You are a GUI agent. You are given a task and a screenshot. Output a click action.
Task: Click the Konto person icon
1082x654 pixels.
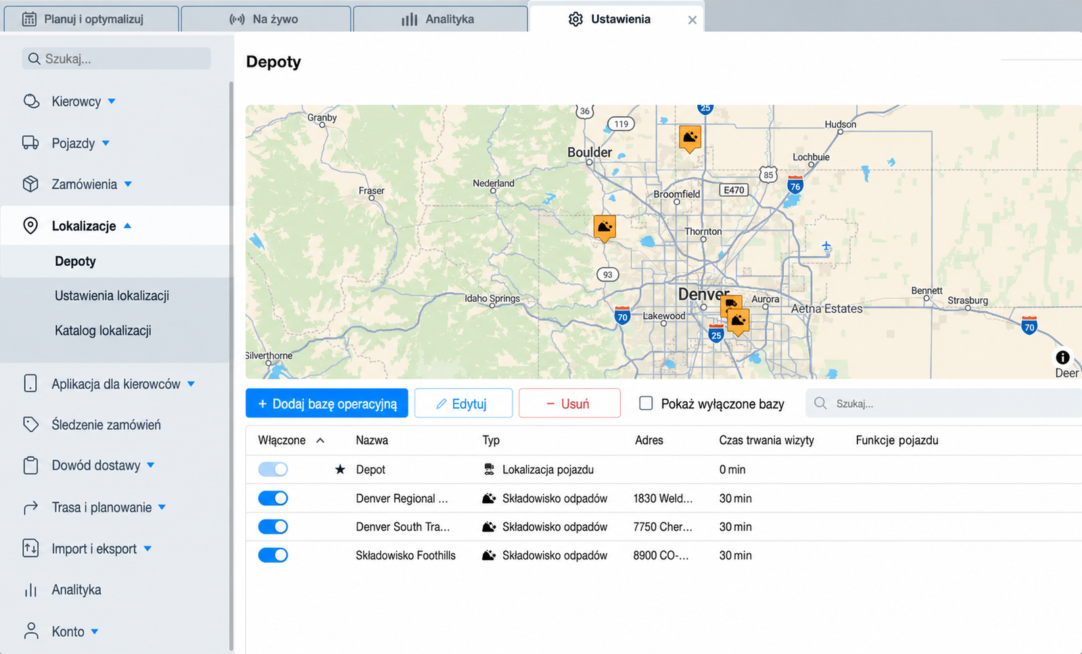31,631
